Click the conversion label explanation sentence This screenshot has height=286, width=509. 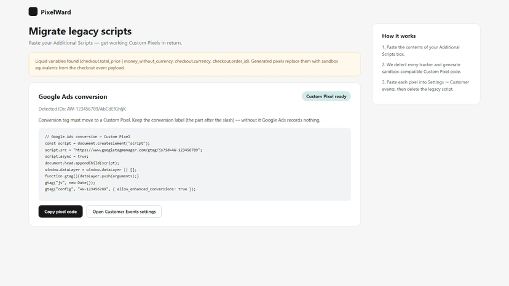click(179, 120)
